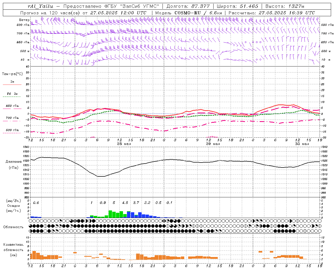The width and height of the screenshot is (335, 268).
Task: Select the Долгота: 87.377 value
Action: click(x=188, y=6)
